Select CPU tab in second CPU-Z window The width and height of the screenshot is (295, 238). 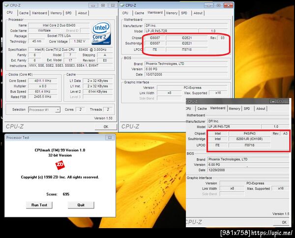click(x=125, y=13)
